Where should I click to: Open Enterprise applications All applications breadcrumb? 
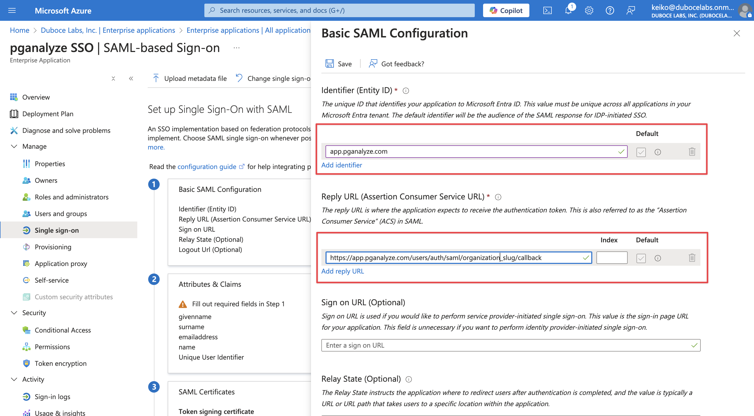point(249,30)
